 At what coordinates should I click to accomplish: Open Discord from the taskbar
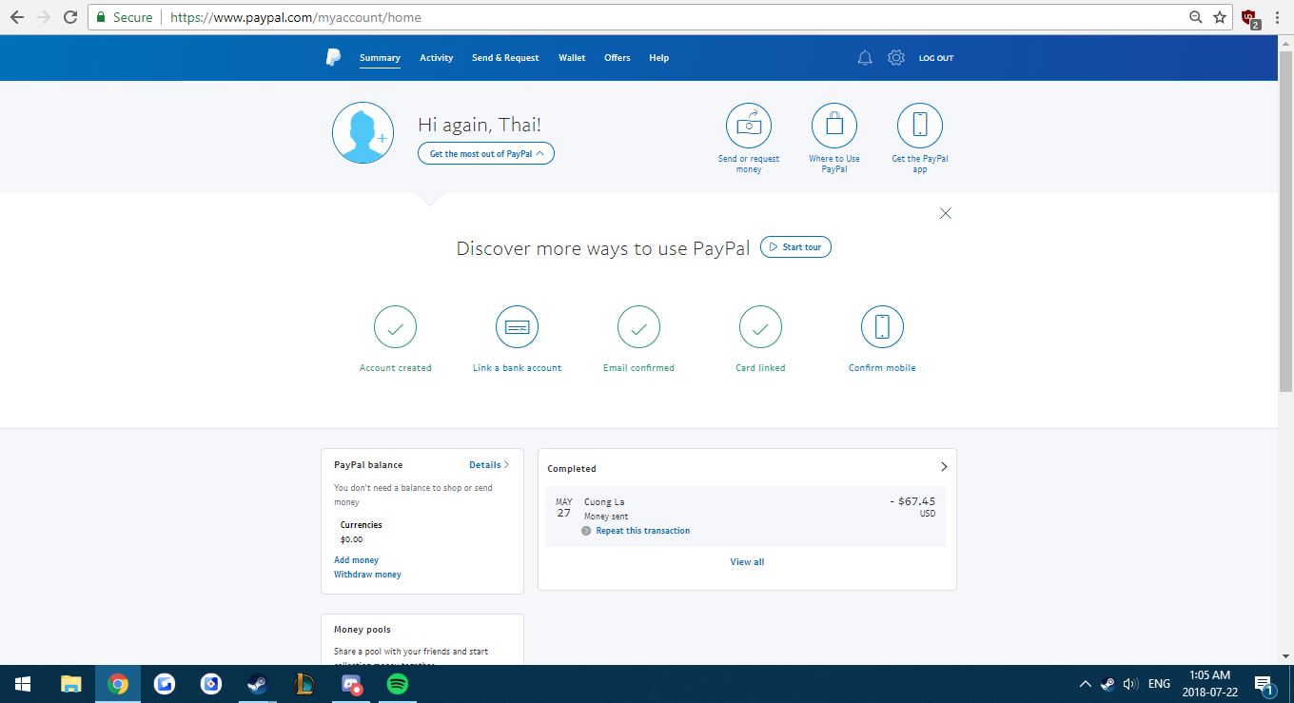351,684
